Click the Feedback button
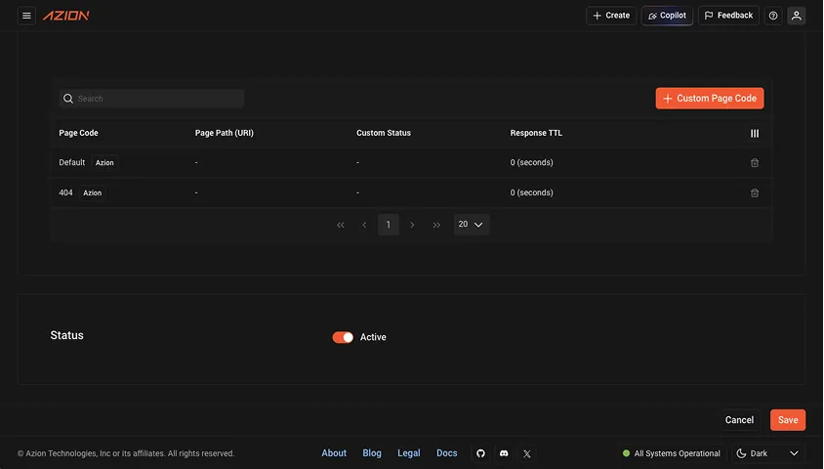Screen dimensions: 824x469 [728, 16]
